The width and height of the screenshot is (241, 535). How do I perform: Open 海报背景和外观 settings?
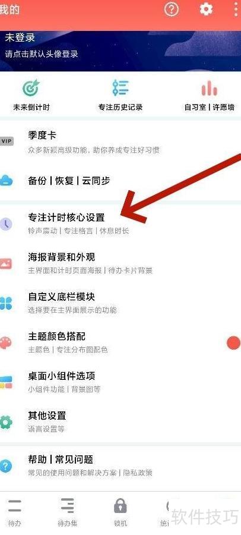click(x=120, y=263)
